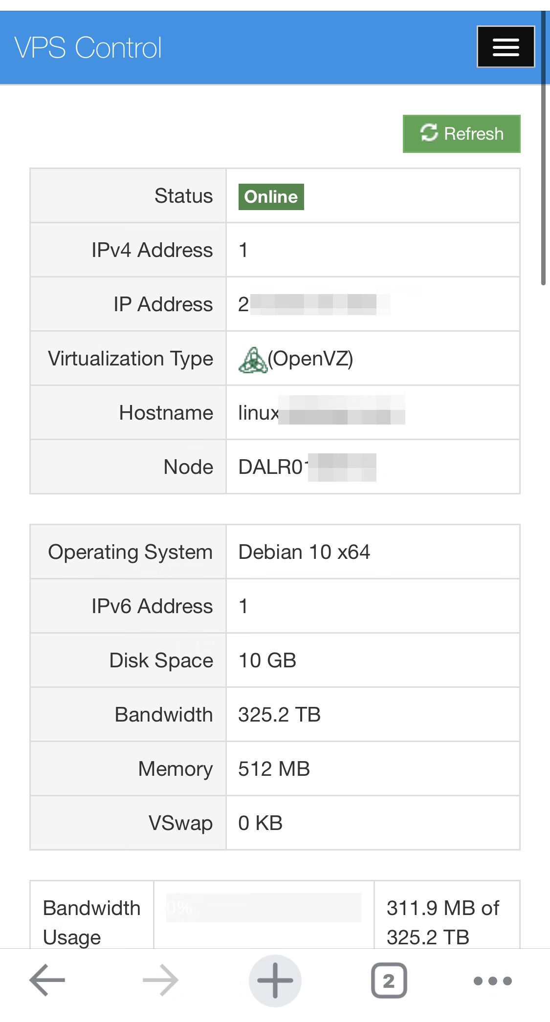550x1022 pixels.
Task: Click the Bandwidth Usage progress bar
Action: coord(264,908)
